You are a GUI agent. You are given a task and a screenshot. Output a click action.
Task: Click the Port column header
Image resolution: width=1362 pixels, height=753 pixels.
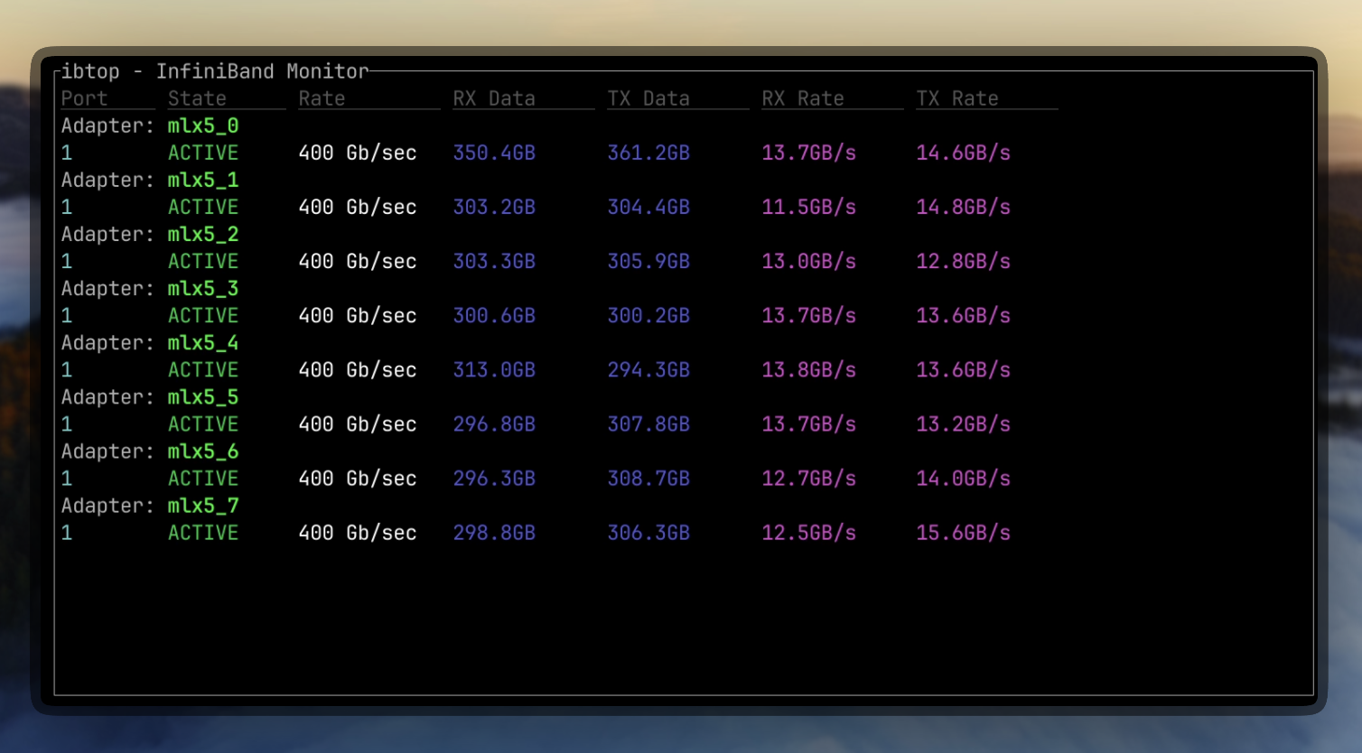[x=83, y=98]
